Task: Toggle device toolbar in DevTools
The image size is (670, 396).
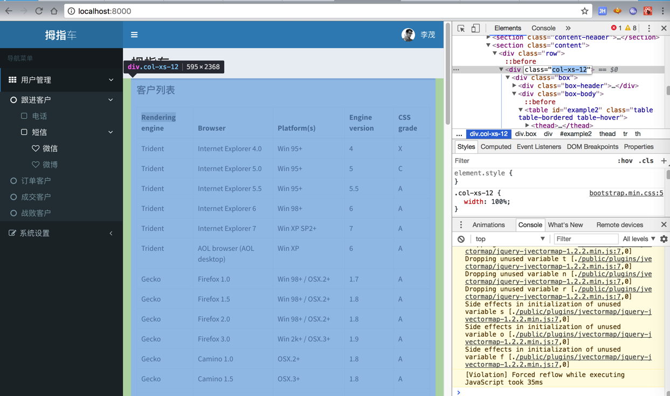Action: (475, 28)
